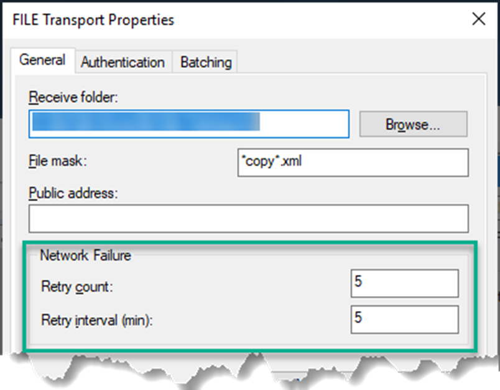The image size is (500, 390).
Task: Click the Network Failure group heading
Action: pyautogui.click(x=85, y=255)
